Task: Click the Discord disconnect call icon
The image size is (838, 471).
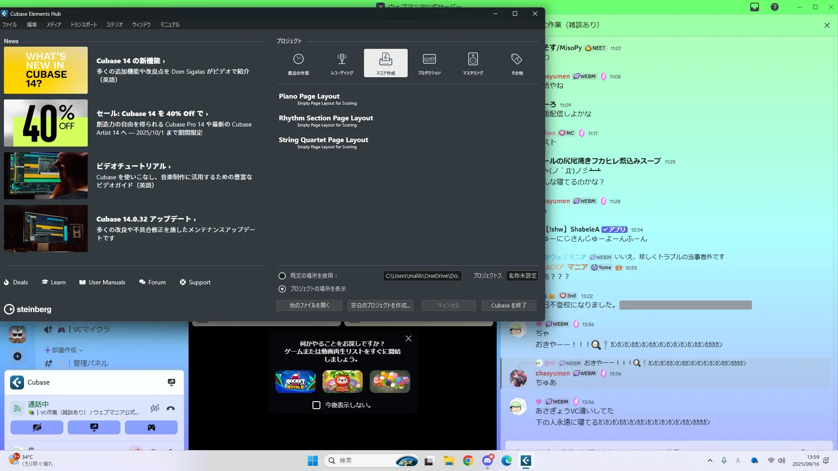Action: click(171, 409)
